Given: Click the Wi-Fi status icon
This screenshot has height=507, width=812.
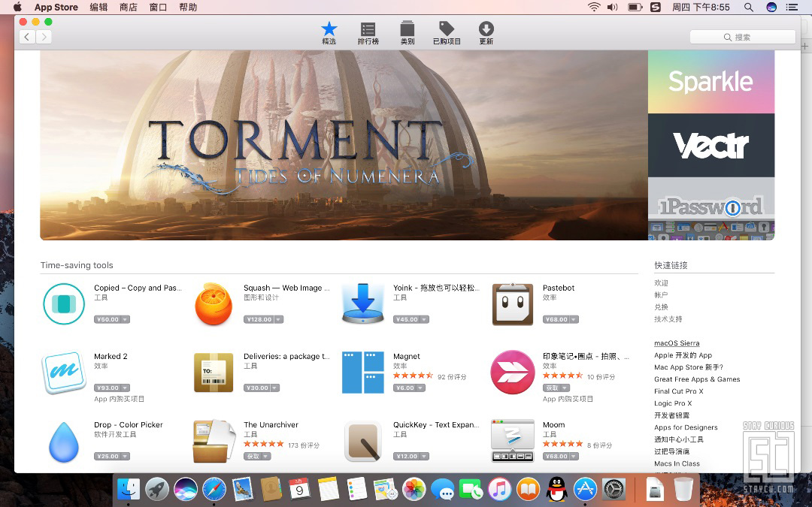Looking at the screenshot, I should [593, 8].
